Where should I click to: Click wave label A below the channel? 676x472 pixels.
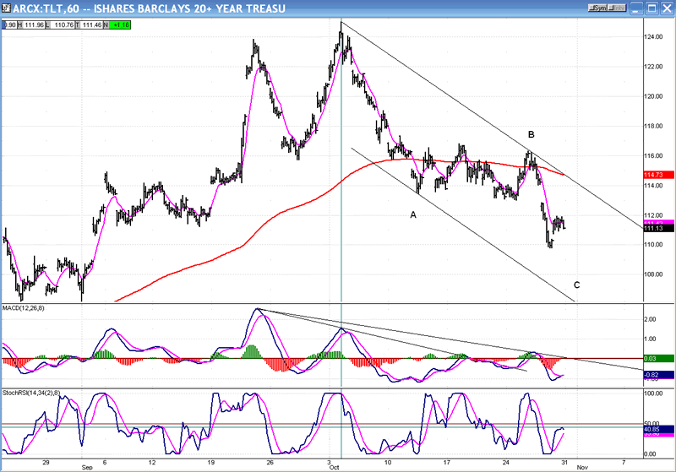click(413, 214)
